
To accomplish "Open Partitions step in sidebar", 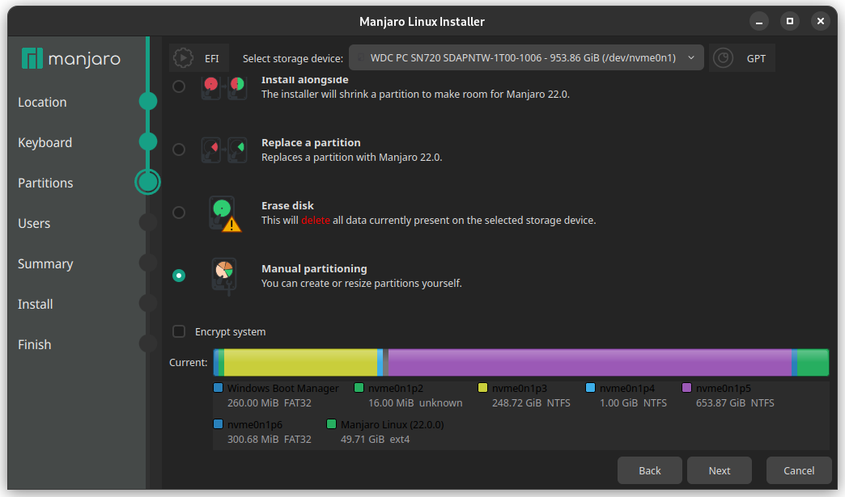I will [45, 183].
